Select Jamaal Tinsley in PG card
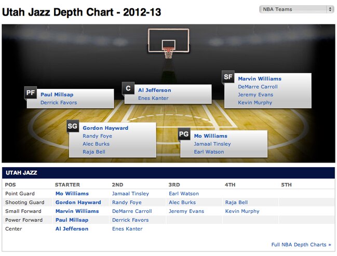Screen dimensions: 337x256 pyautogui.click(x=212, y=144)
